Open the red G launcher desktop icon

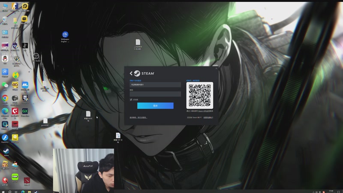pyautogui.click(x=15, y=113)
